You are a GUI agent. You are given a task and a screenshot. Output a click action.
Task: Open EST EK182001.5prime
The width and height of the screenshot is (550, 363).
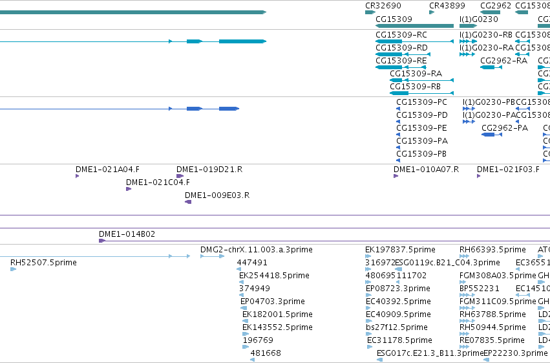point(277,314)
